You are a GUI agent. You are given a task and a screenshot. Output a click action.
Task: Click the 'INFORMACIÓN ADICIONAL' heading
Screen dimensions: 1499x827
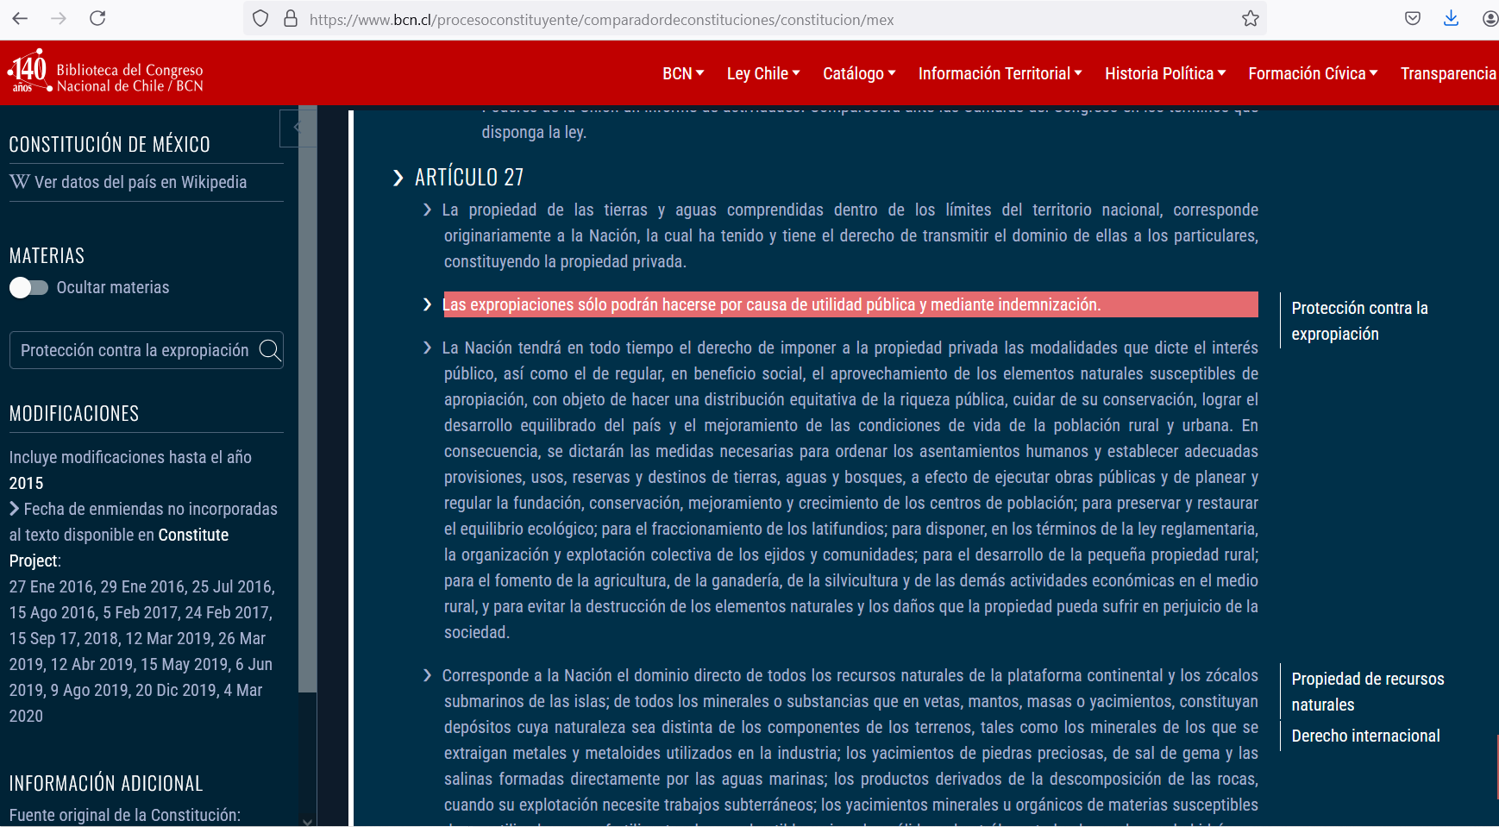pyautogui.click(x=106, y=783)
